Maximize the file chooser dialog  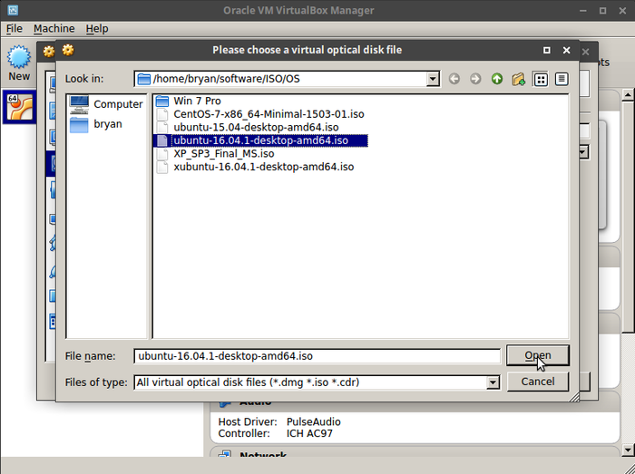click(x=547, y=50)
